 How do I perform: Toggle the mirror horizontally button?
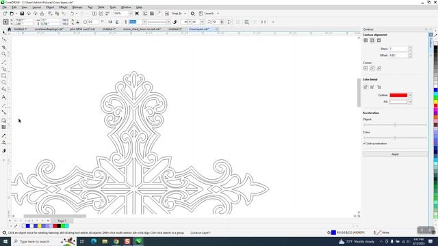[110, 22]
